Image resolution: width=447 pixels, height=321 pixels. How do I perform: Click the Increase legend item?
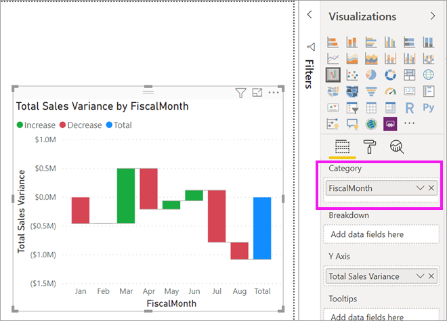[36, 125]
